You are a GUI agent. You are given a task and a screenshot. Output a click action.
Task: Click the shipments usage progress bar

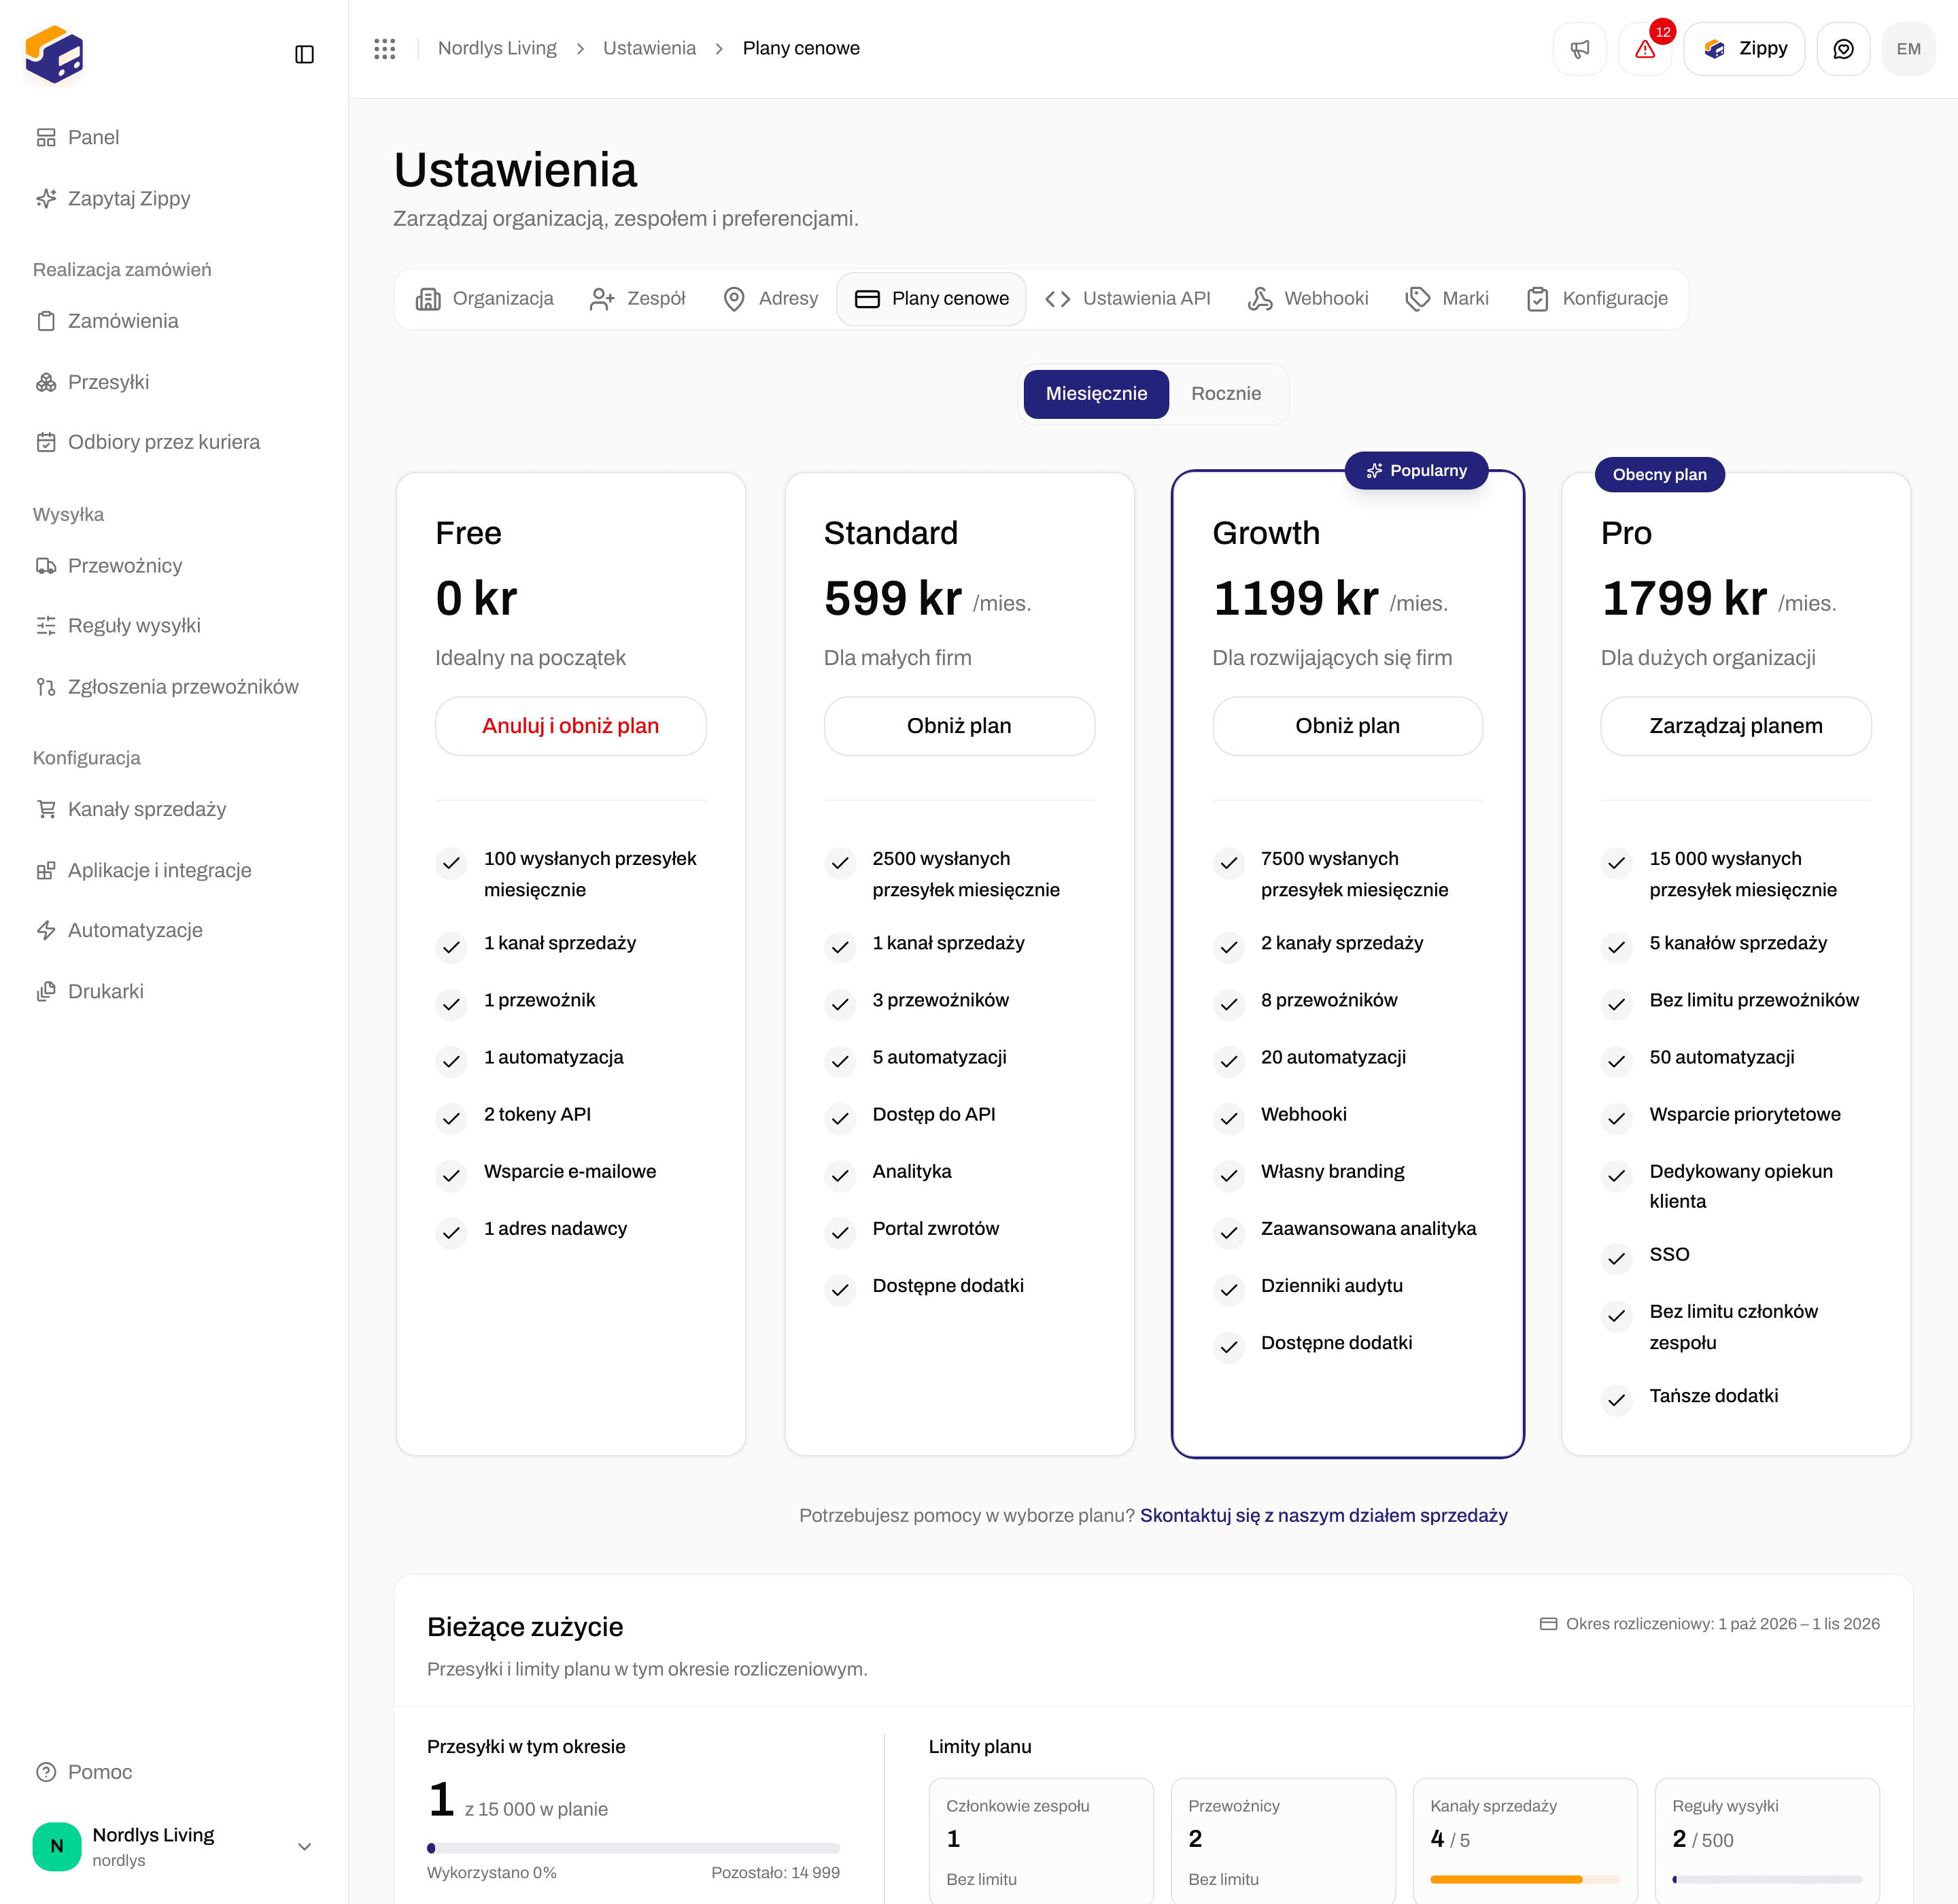click(x=633, y=1848)
